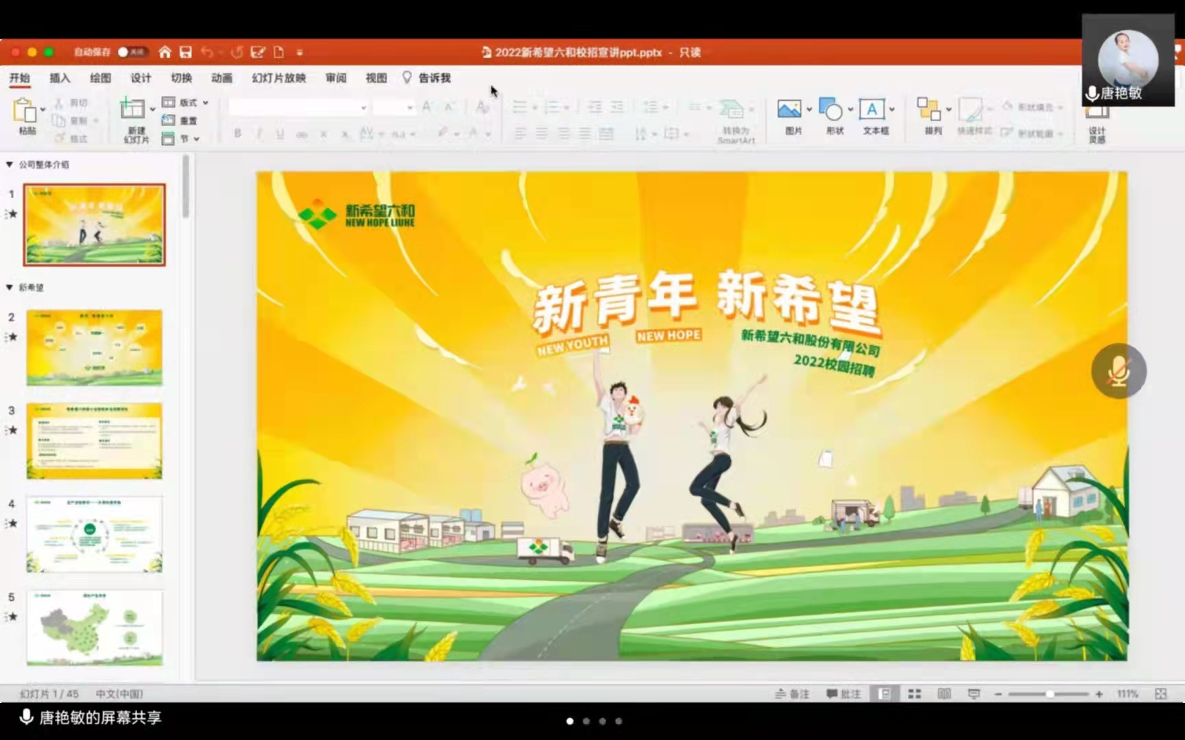Click the Comments (批注) button
Image resolution: width=1185 pixels, height=740 pixels.
coord(843,694)
